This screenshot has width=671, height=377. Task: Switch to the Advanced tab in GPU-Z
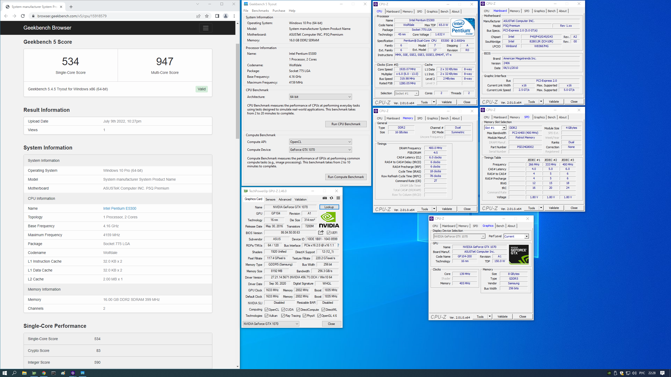[x=285, y=199]
